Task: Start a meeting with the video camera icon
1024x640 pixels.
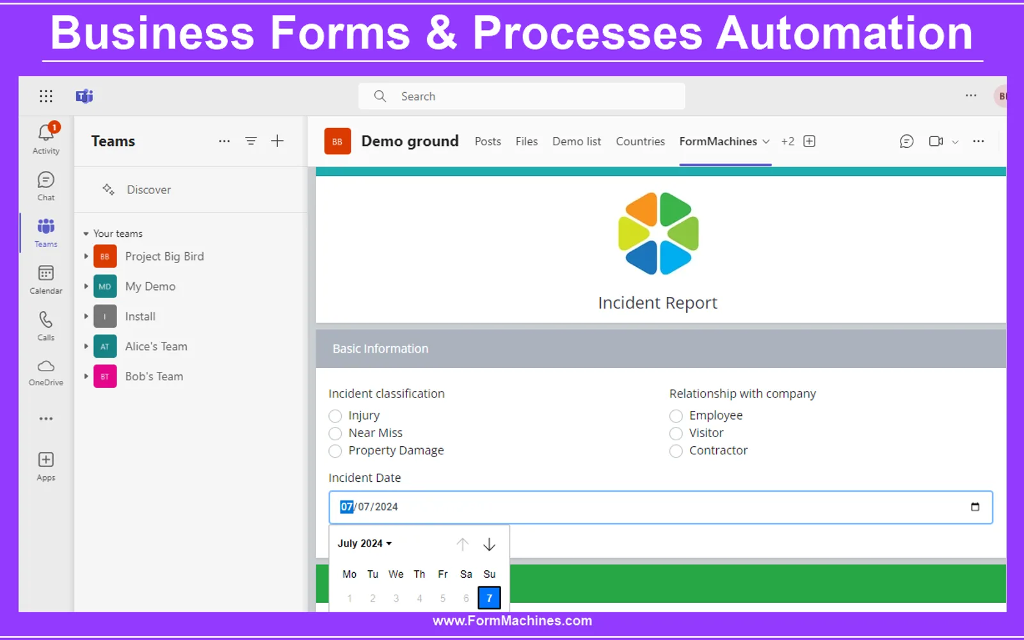Action: click(x=936, y=141)
